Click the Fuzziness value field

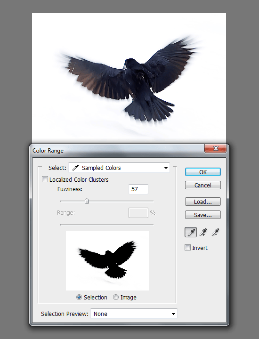(x=138, y=189)
